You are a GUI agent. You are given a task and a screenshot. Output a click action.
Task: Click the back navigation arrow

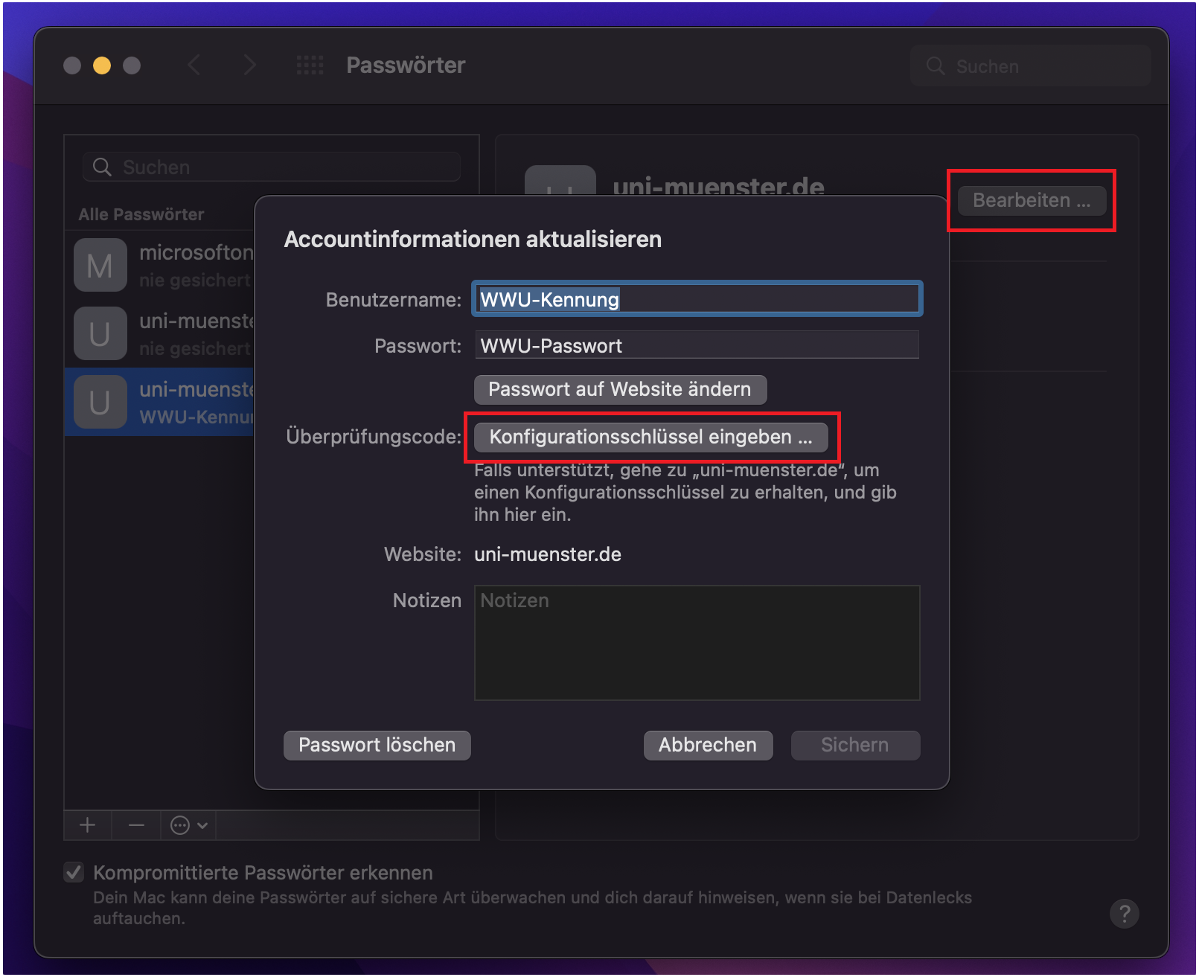tap(194, 65)
